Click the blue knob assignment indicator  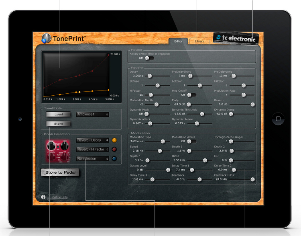[114, 159]
